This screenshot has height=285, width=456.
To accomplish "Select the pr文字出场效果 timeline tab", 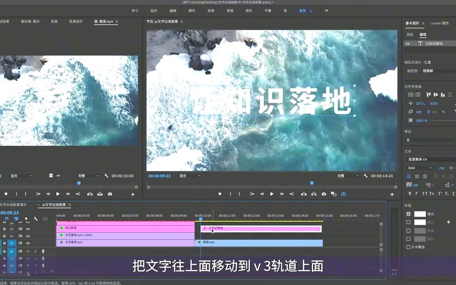I will [x=53, y=205].
